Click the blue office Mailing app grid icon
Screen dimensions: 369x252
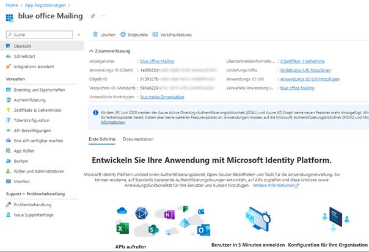pyautogui.click(x=10, y=18)
